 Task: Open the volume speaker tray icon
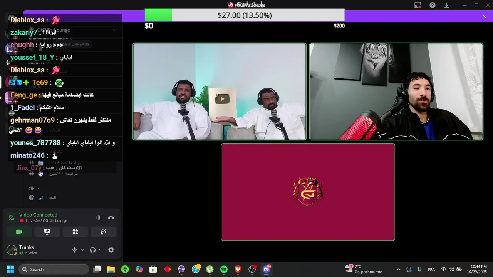tap(451, 269)
